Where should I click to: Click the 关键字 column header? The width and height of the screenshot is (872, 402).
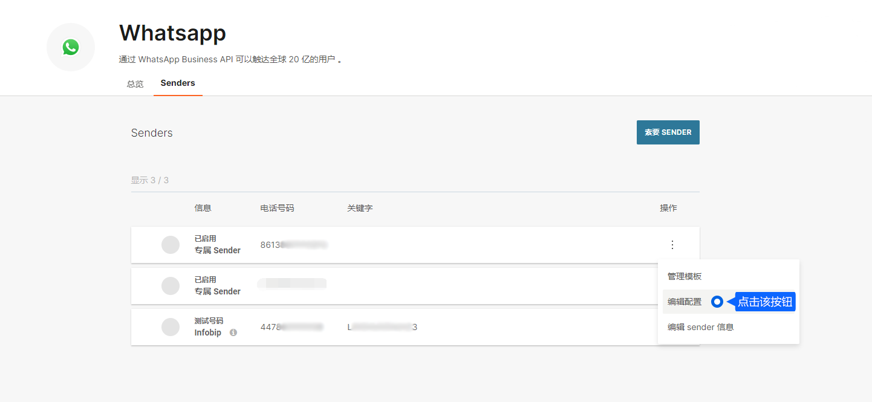(x=360, y=208)
